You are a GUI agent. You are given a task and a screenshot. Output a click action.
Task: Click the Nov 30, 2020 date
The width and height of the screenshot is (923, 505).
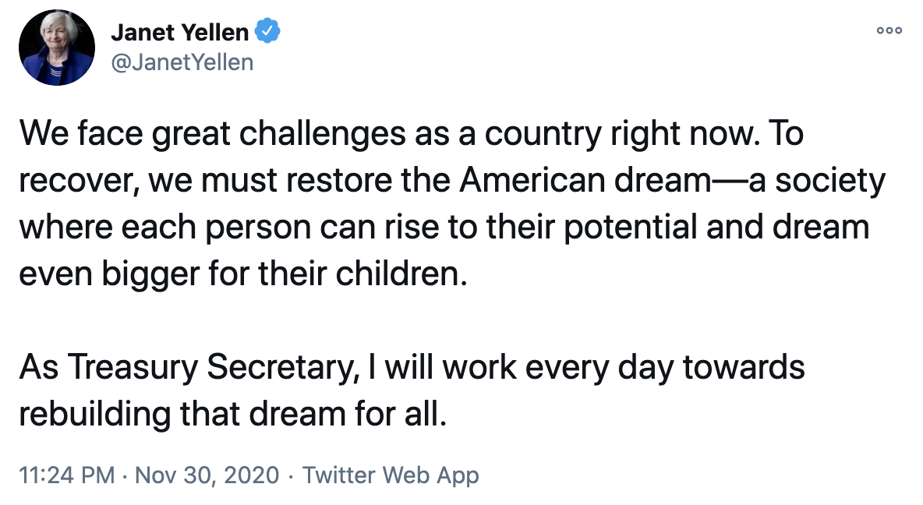207,475
